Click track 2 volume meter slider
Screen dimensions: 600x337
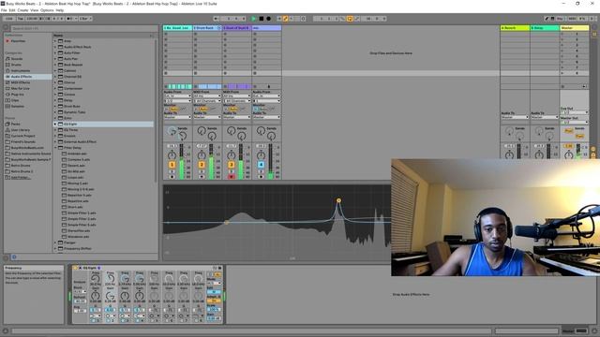[x=211, y=162]
